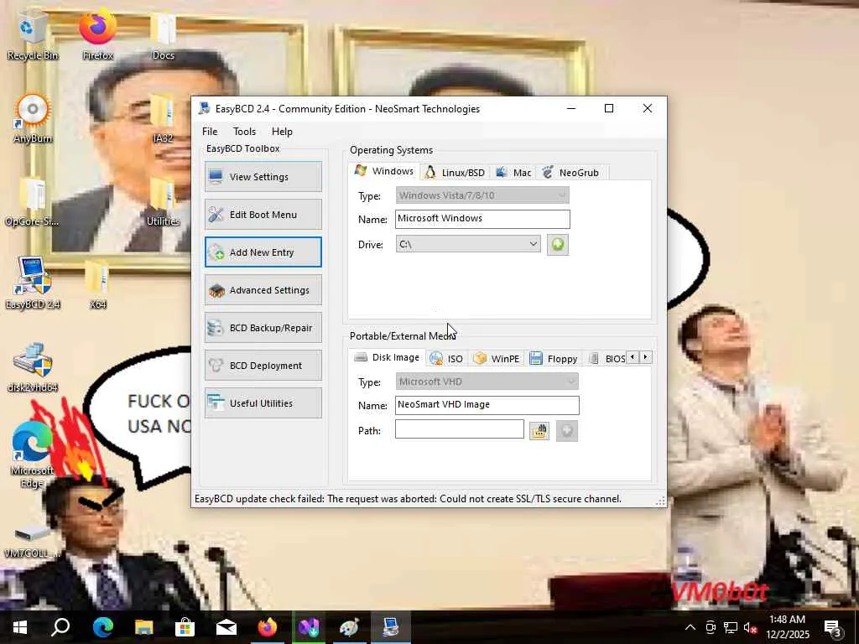Viewport: 859px width, 644px height.
Task: Open the Mail app from the taskbar
Action: point(226,627)
